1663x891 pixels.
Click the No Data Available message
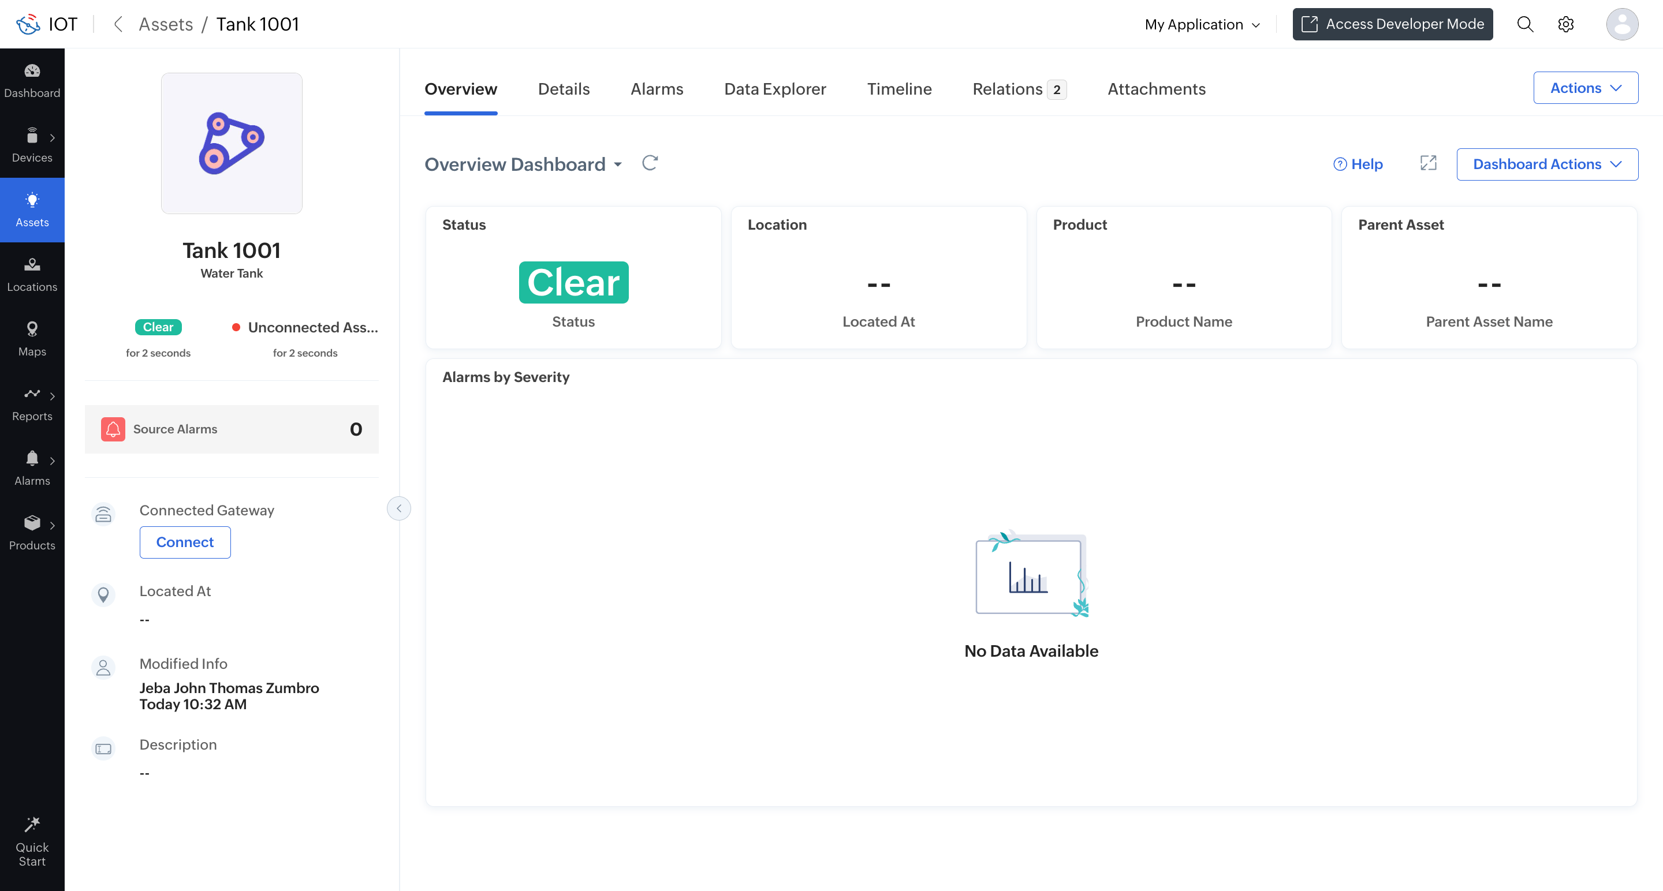click(1031, 650)
